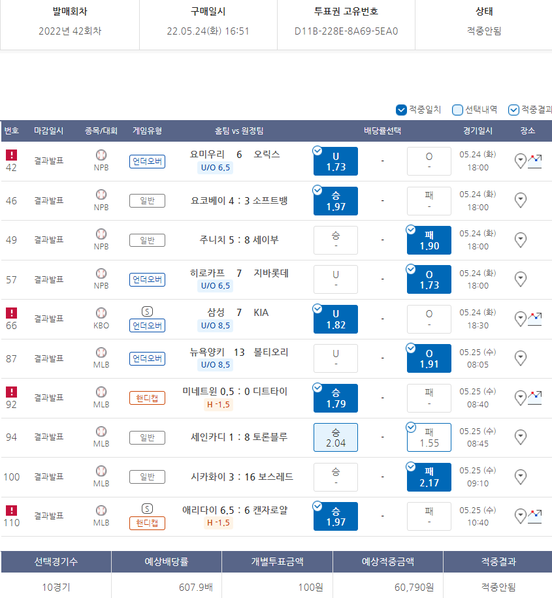Select O option for 요미우리 vs 오릭스
Screen dimensions: 552x598
[429, 161]
